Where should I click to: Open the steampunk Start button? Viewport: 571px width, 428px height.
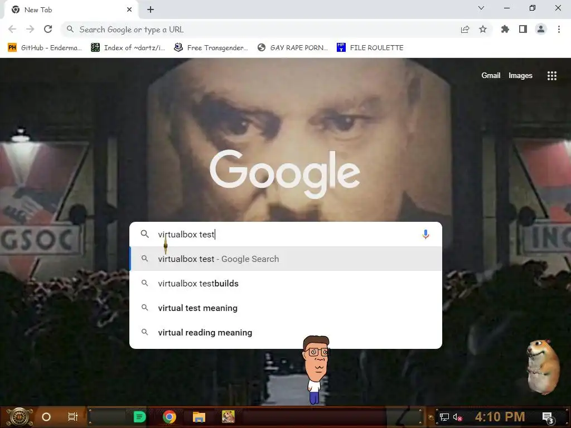pyautogui.click(x=20, y=417)
